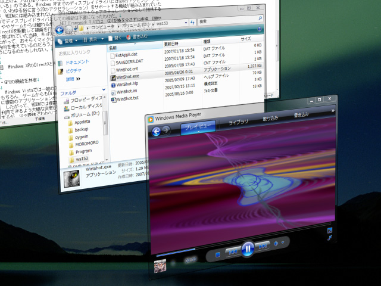Pause playback in Windows Media Player
This screenshot has width=381, height=286.
pos(247,247)
